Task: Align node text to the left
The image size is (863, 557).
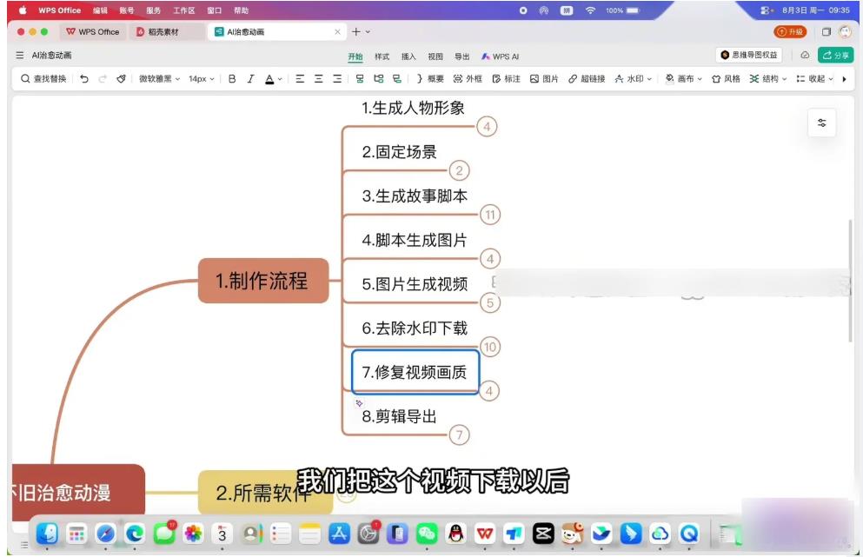Action: click(300, 79)
